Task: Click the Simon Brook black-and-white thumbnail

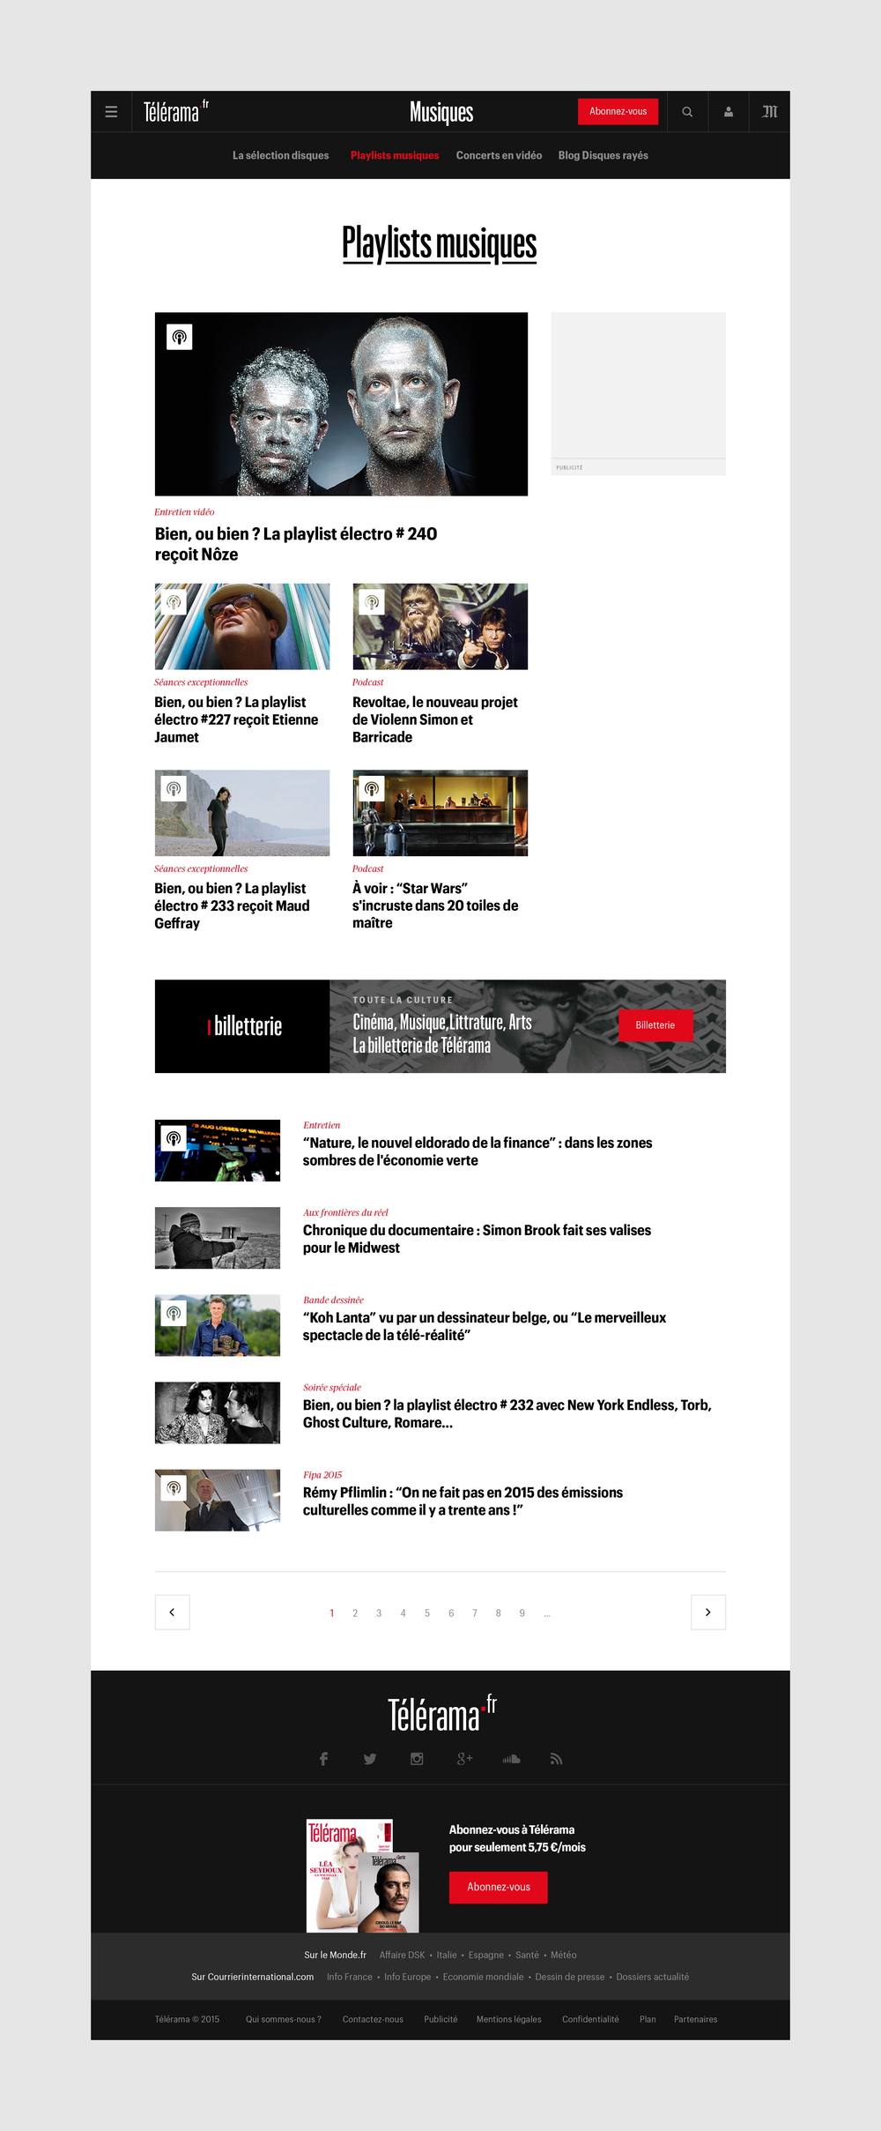Action: click(218, 1238)
